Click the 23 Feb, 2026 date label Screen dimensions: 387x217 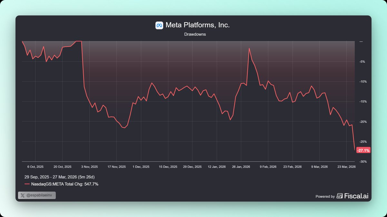coord(293,167)
